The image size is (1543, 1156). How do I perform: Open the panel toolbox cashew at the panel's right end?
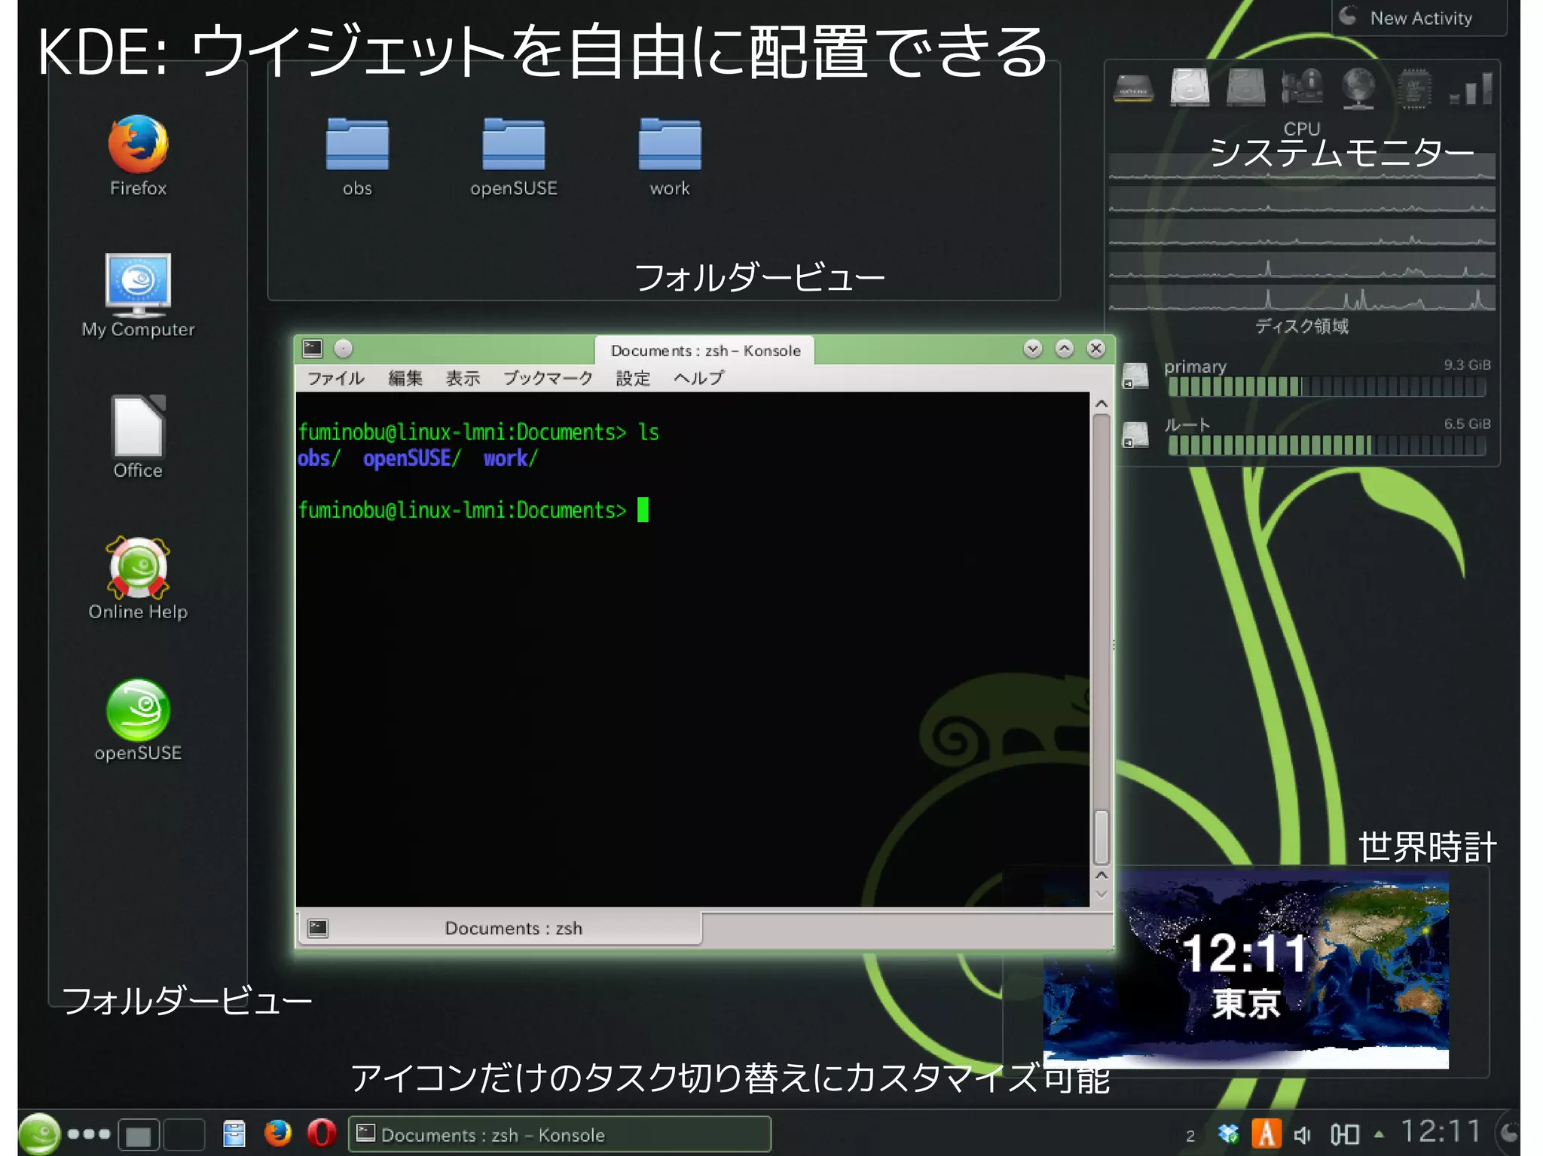coord(1509,1133)
